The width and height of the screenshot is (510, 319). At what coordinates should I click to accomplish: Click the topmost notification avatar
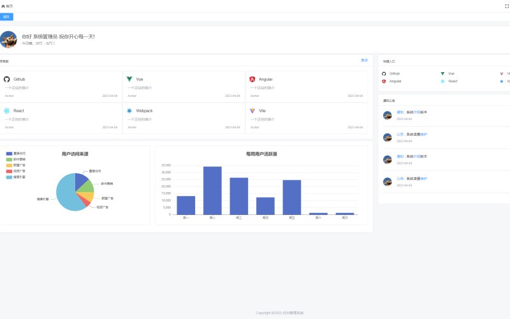pos(388,115)
